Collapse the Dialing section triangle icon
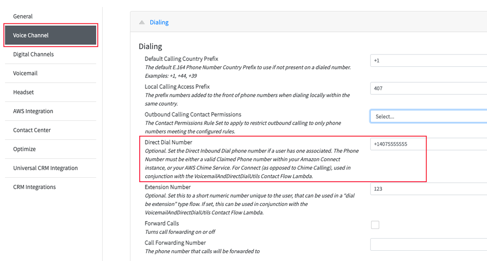Viewport: 487px width, 261px height. point(142,22)
